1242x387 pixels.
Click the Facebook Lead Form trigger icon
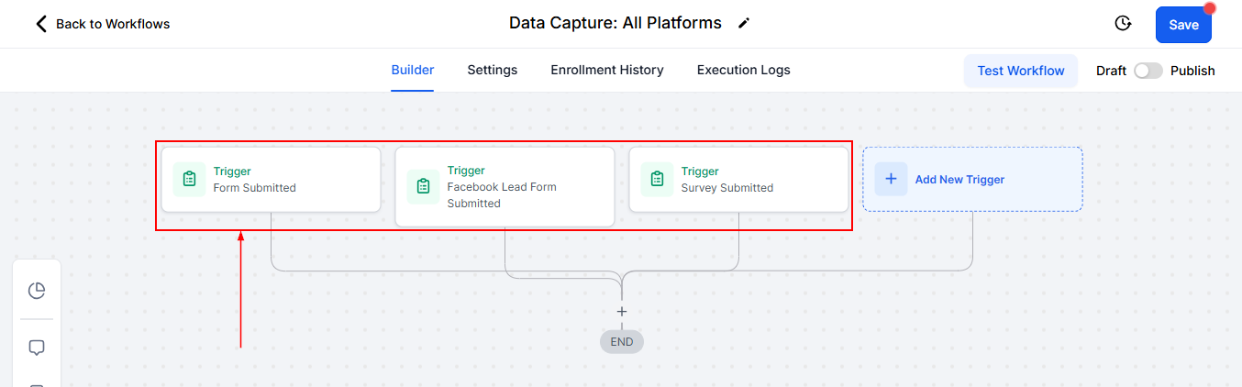point(424,186)
